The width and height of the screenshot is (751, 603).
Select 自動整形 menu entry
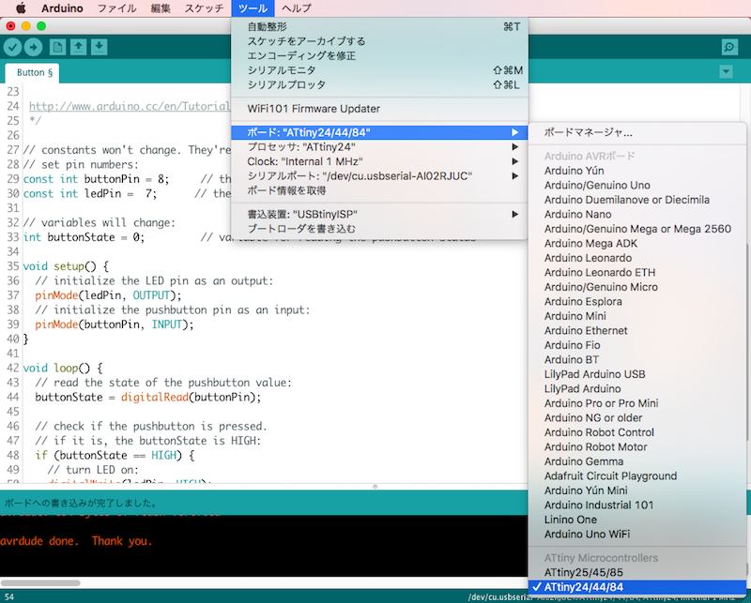(379, 27)
